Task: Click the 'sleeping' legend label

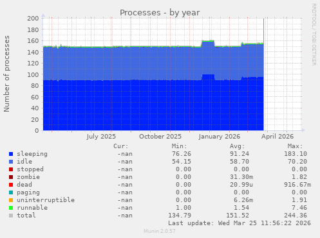Action: [32, 154]
